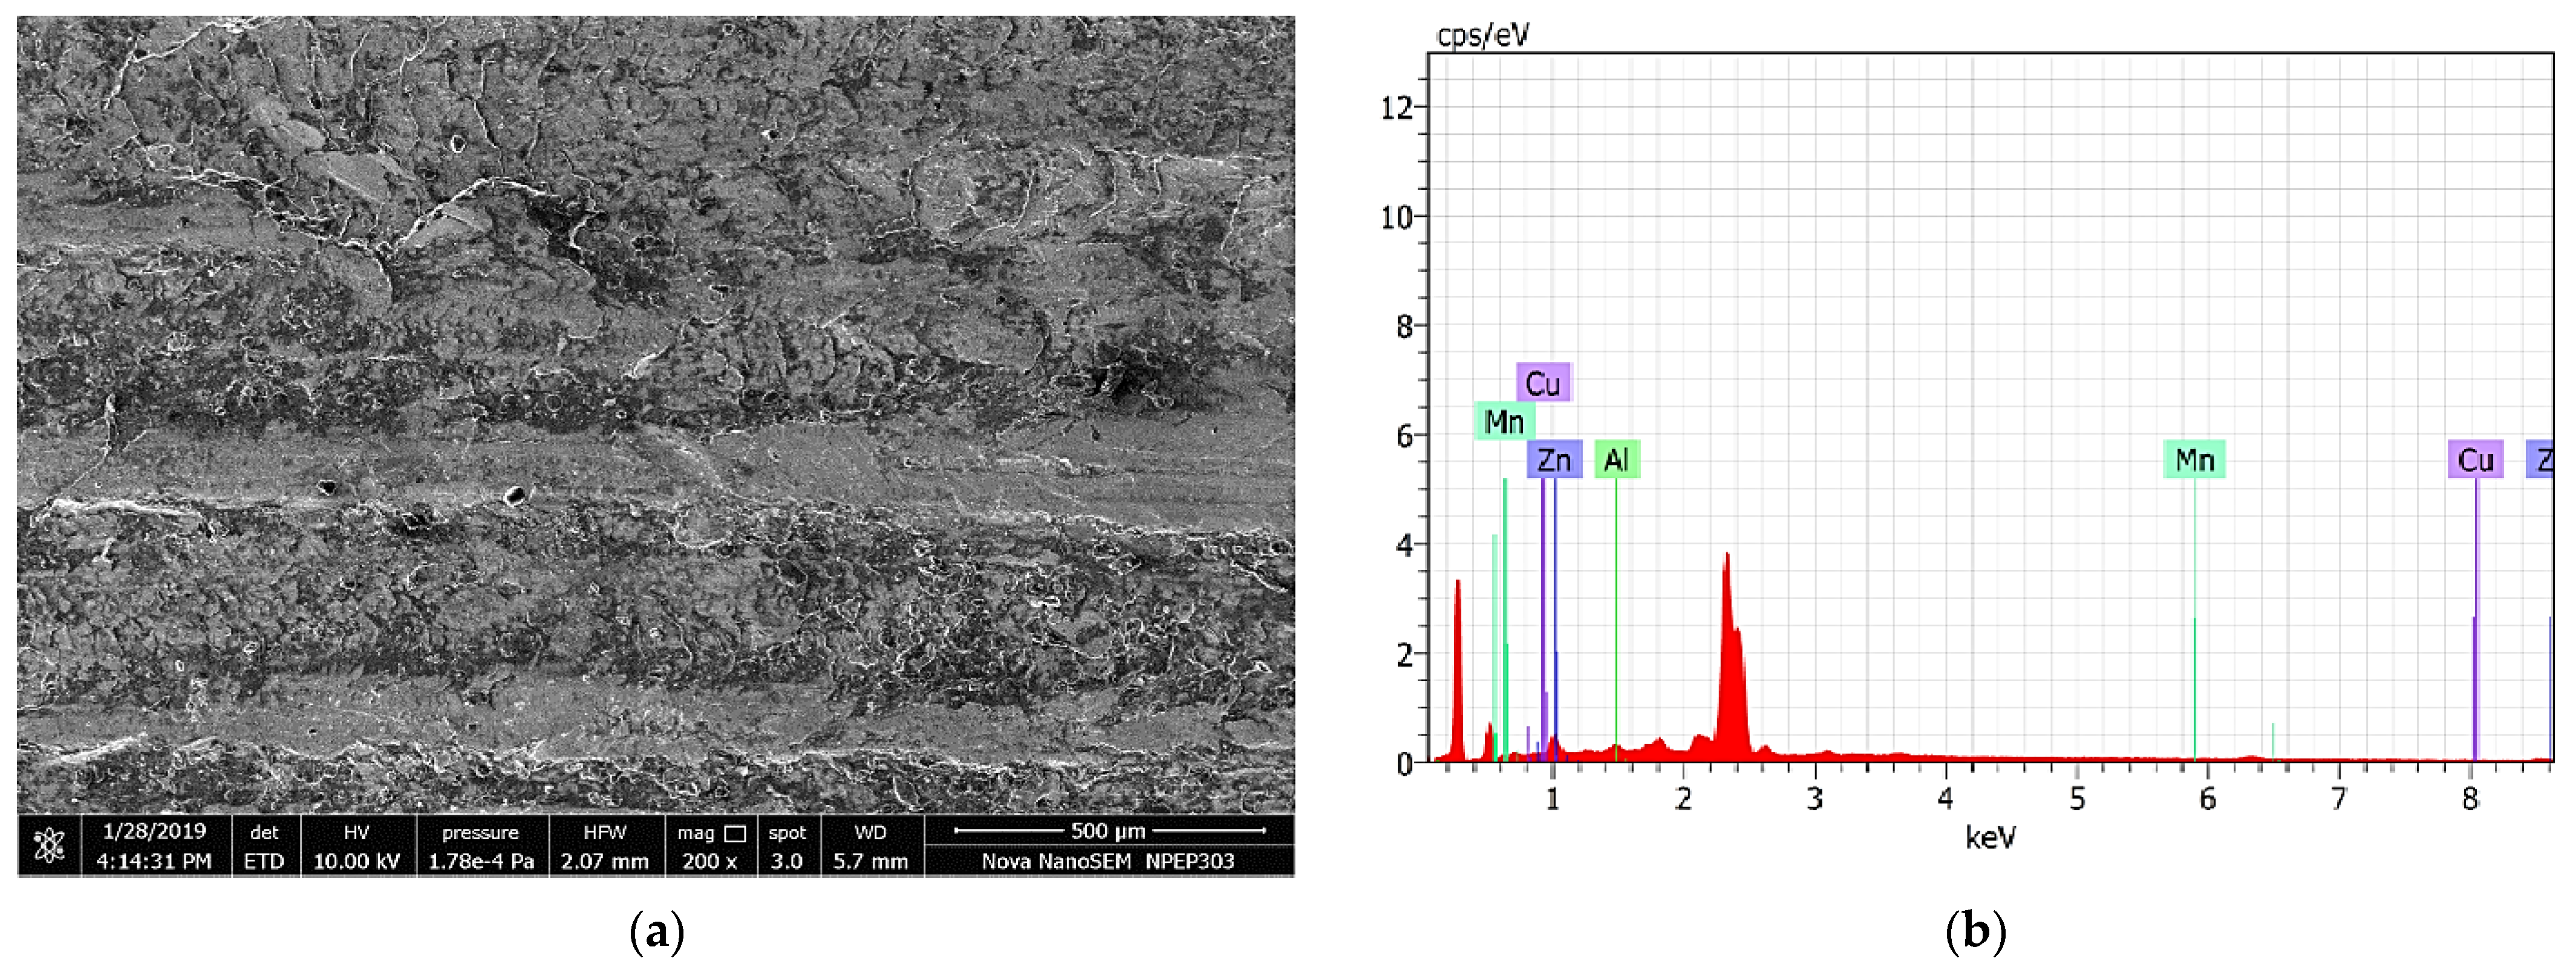Click the det ETD field
Viewport: 2576px width, 967px height.
[x=264, y=846]
